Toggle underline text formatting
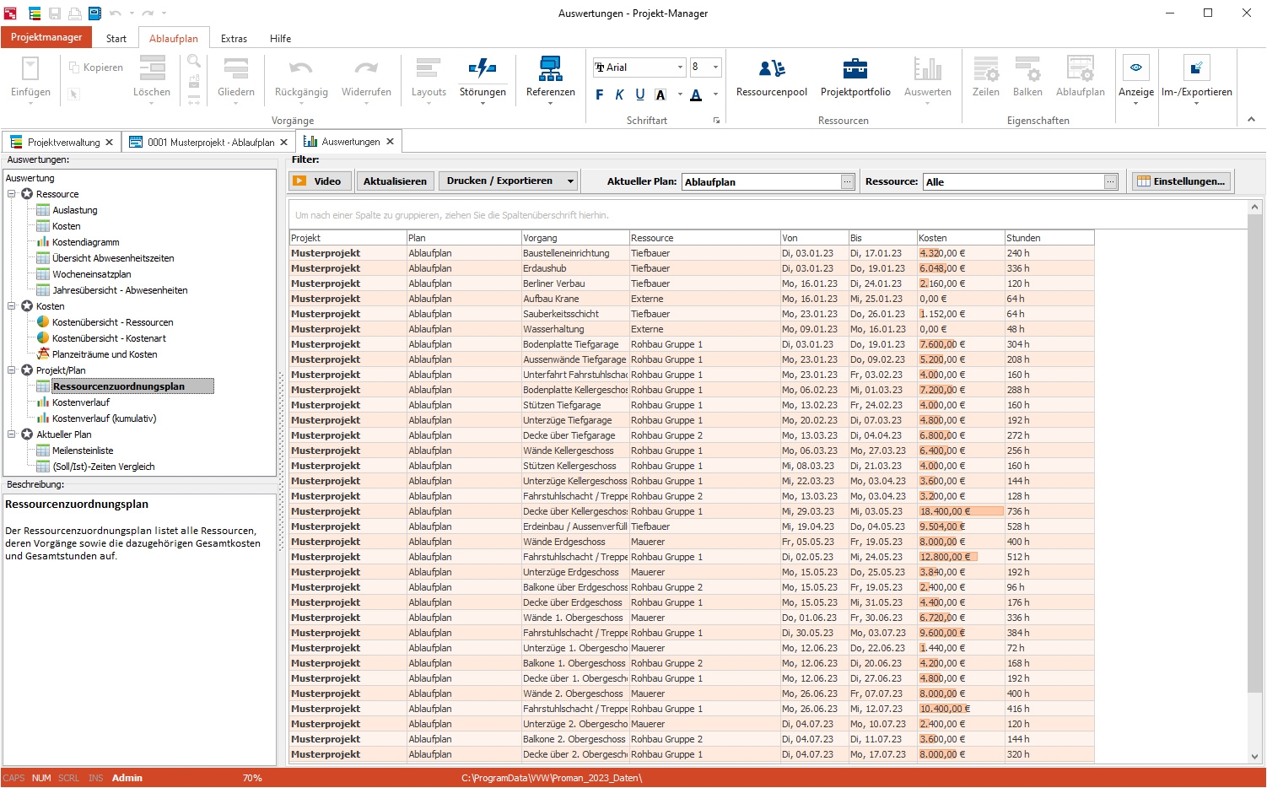Viewport: 1267px width, 788px height. 639,94
